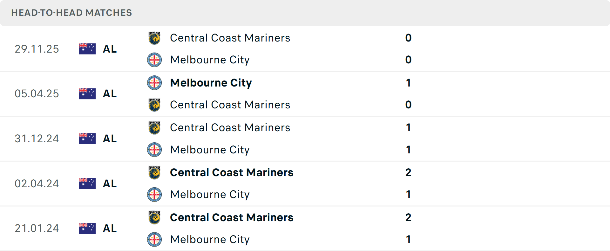610x251 pixels.
Task: Click the date 02.04.24 to view match details
Action: (37, 183)
